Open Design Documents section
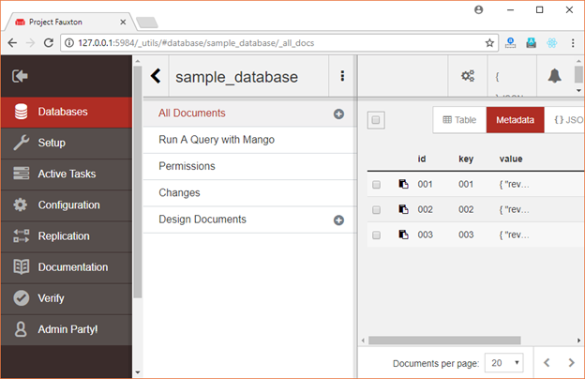585x379 pixels. pyautogui.click(x=202, y=220)
